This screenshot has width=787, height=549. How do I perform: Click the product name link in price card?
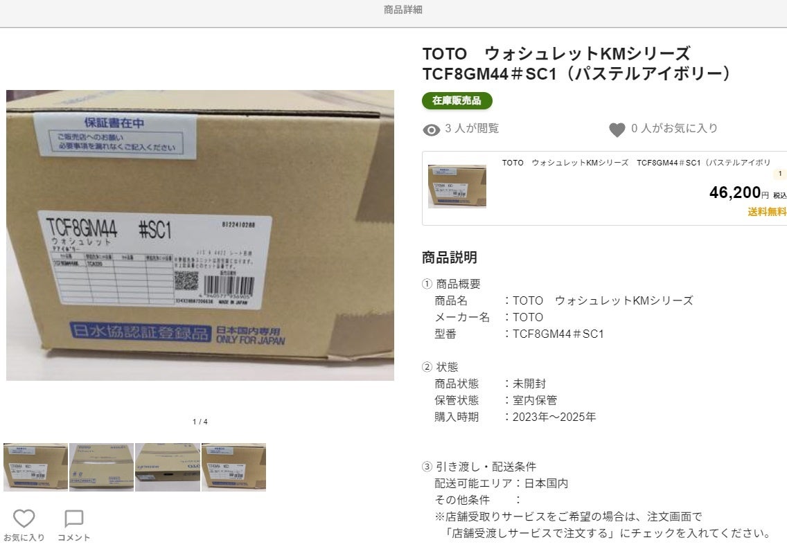click(x=636, y=163)
